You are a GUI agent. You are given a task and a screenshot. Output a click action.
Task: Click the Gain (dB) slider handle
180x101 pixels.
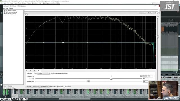tap(111, 79)
